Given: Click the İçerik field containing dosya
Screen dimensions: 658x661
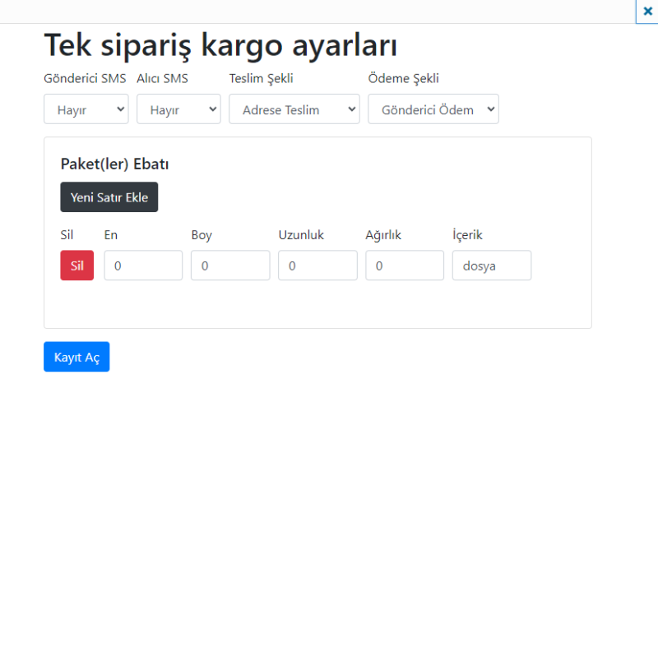Looking at the screenshot, I should [x=492, y=266].
